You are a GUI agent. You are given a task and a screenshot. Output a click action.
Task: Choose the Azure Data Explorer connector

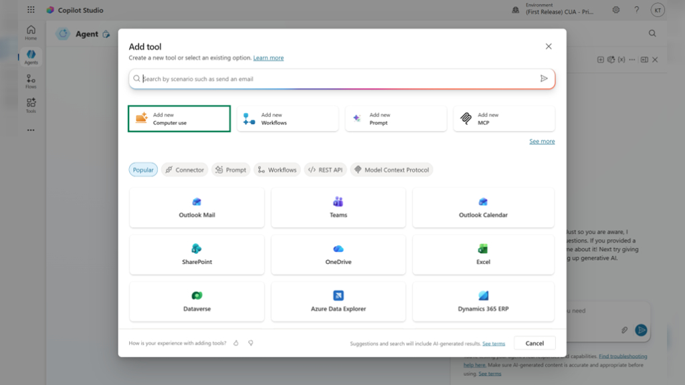[x=338, y=301]
